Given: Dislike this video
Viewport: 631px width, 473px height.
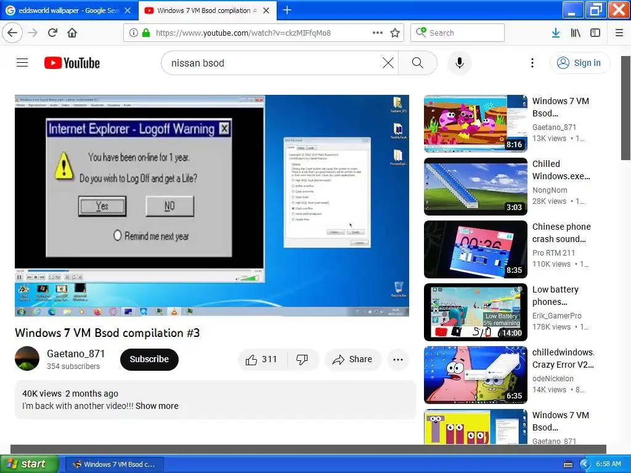Looking at the screenshot, I should [302, 359].
